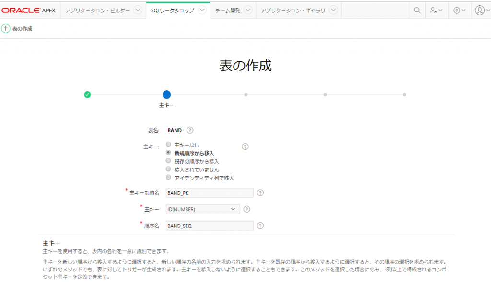491x282 pixels.
Task: Open the account profile avatar menu
Action: [x=481, y=11]
